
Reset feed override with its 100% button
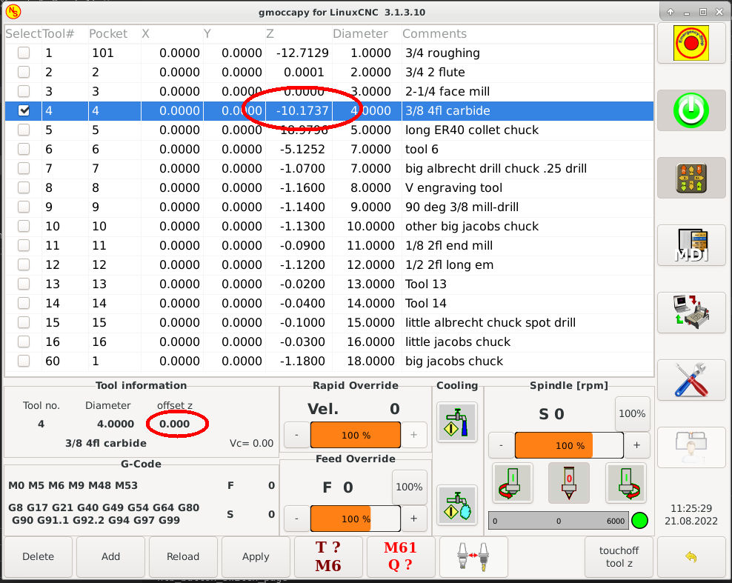(410, 487)
